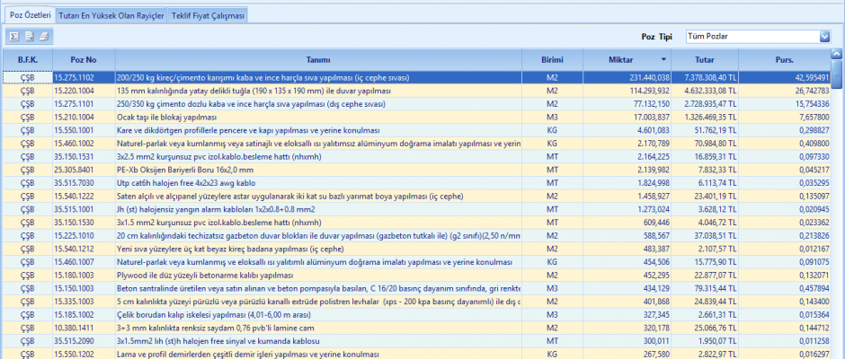Click the document export icon
Screen dimensions: 845x359
[29, 36]
